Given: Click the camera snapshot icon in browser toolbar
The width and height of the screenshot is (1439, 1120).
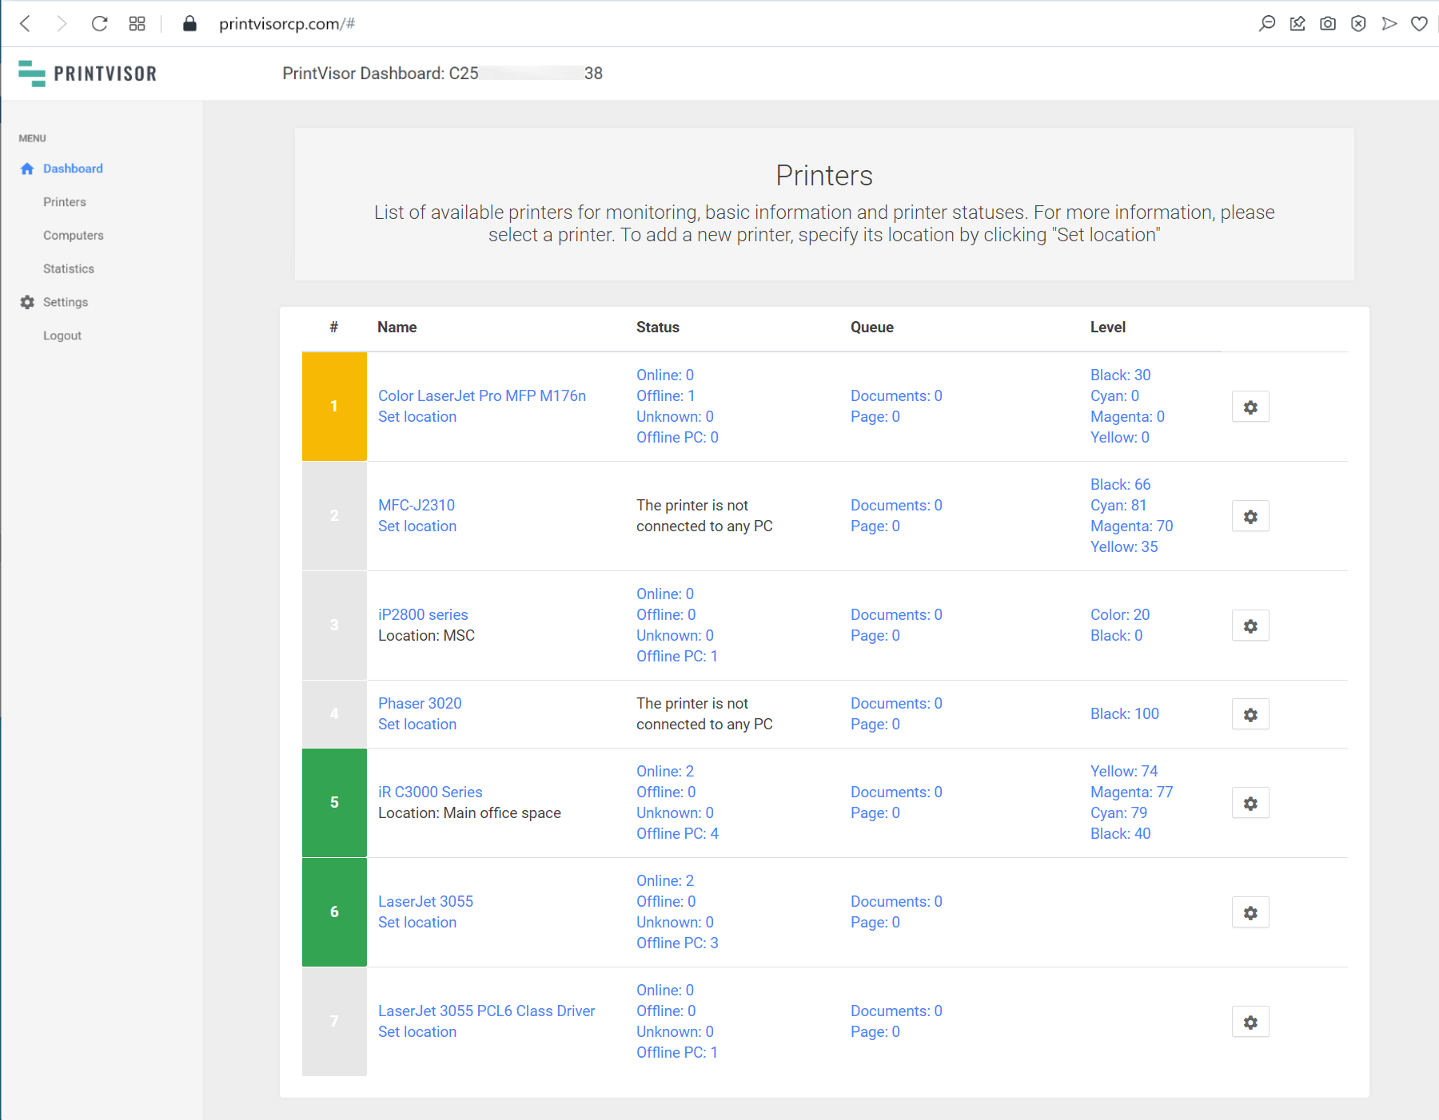Looking at the screenshot, I should tap(1328, 24).
